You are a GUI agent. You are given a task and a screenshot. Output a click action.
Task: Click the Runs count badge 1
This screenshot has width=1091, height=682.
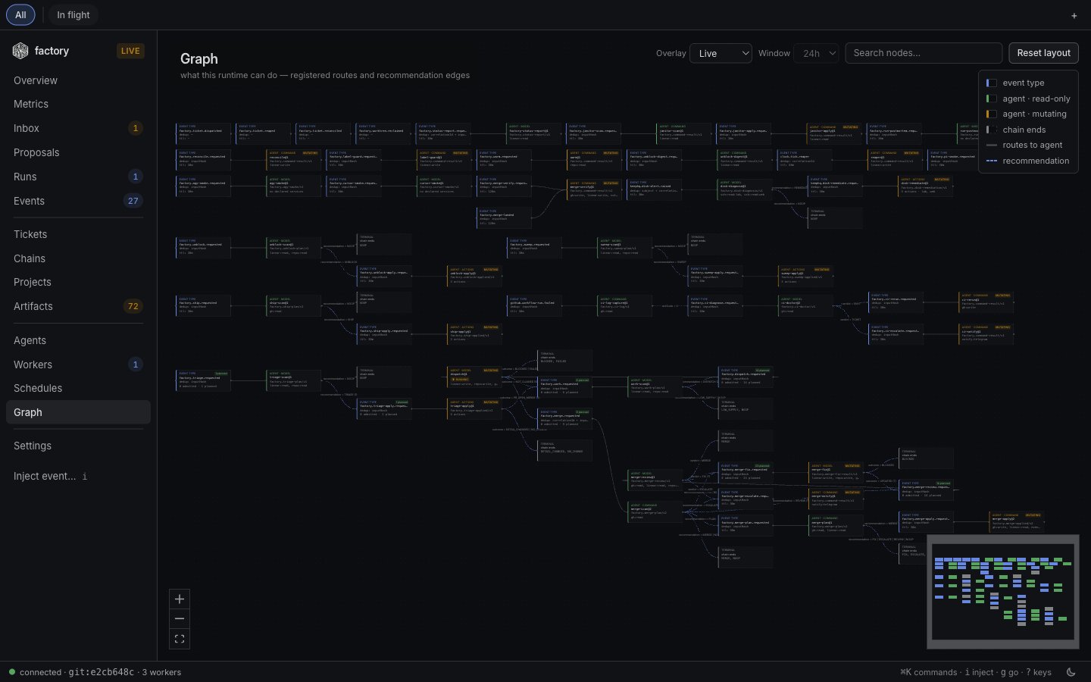(136, 177)
